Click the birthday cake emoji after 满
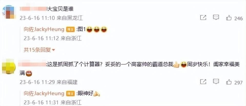 click(29, 73)
